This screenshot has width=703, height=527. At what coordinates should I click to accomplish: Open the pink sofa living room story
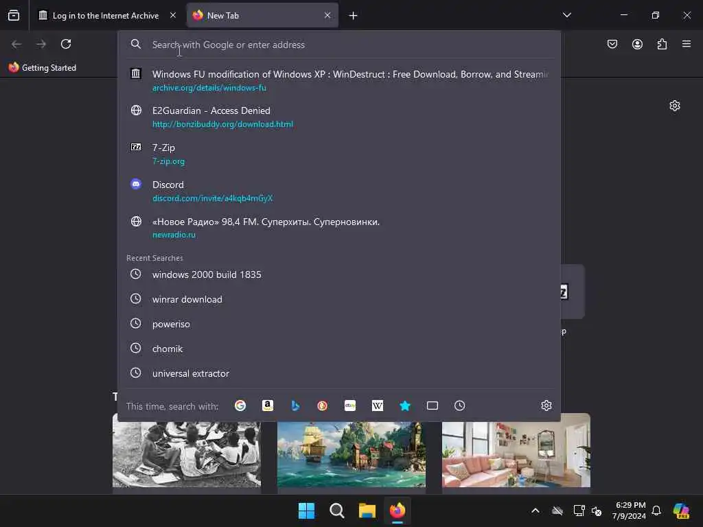click(516, 450)
